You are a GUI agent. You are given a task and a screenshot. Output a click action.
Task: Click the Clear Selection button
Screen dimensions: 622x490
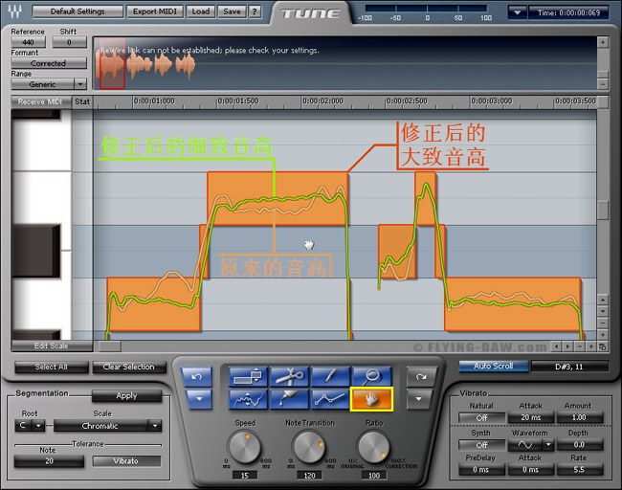coord(129,367)
